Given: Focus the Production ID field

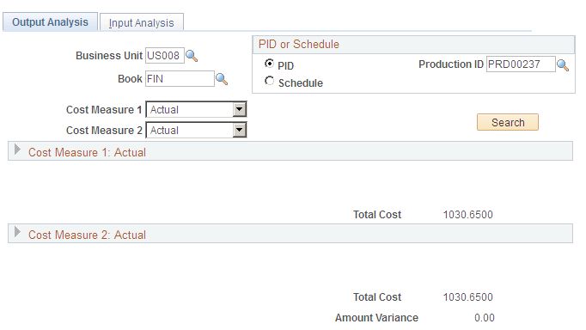Looking at the screenshot, I should [521, 64].
